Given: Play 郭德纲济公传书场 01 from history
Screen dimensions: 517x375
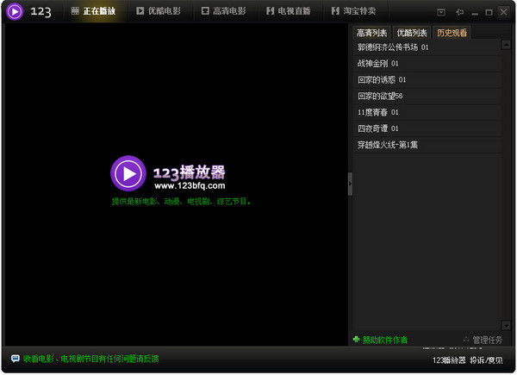Looking at the screenshot, I should pos(427,47).
